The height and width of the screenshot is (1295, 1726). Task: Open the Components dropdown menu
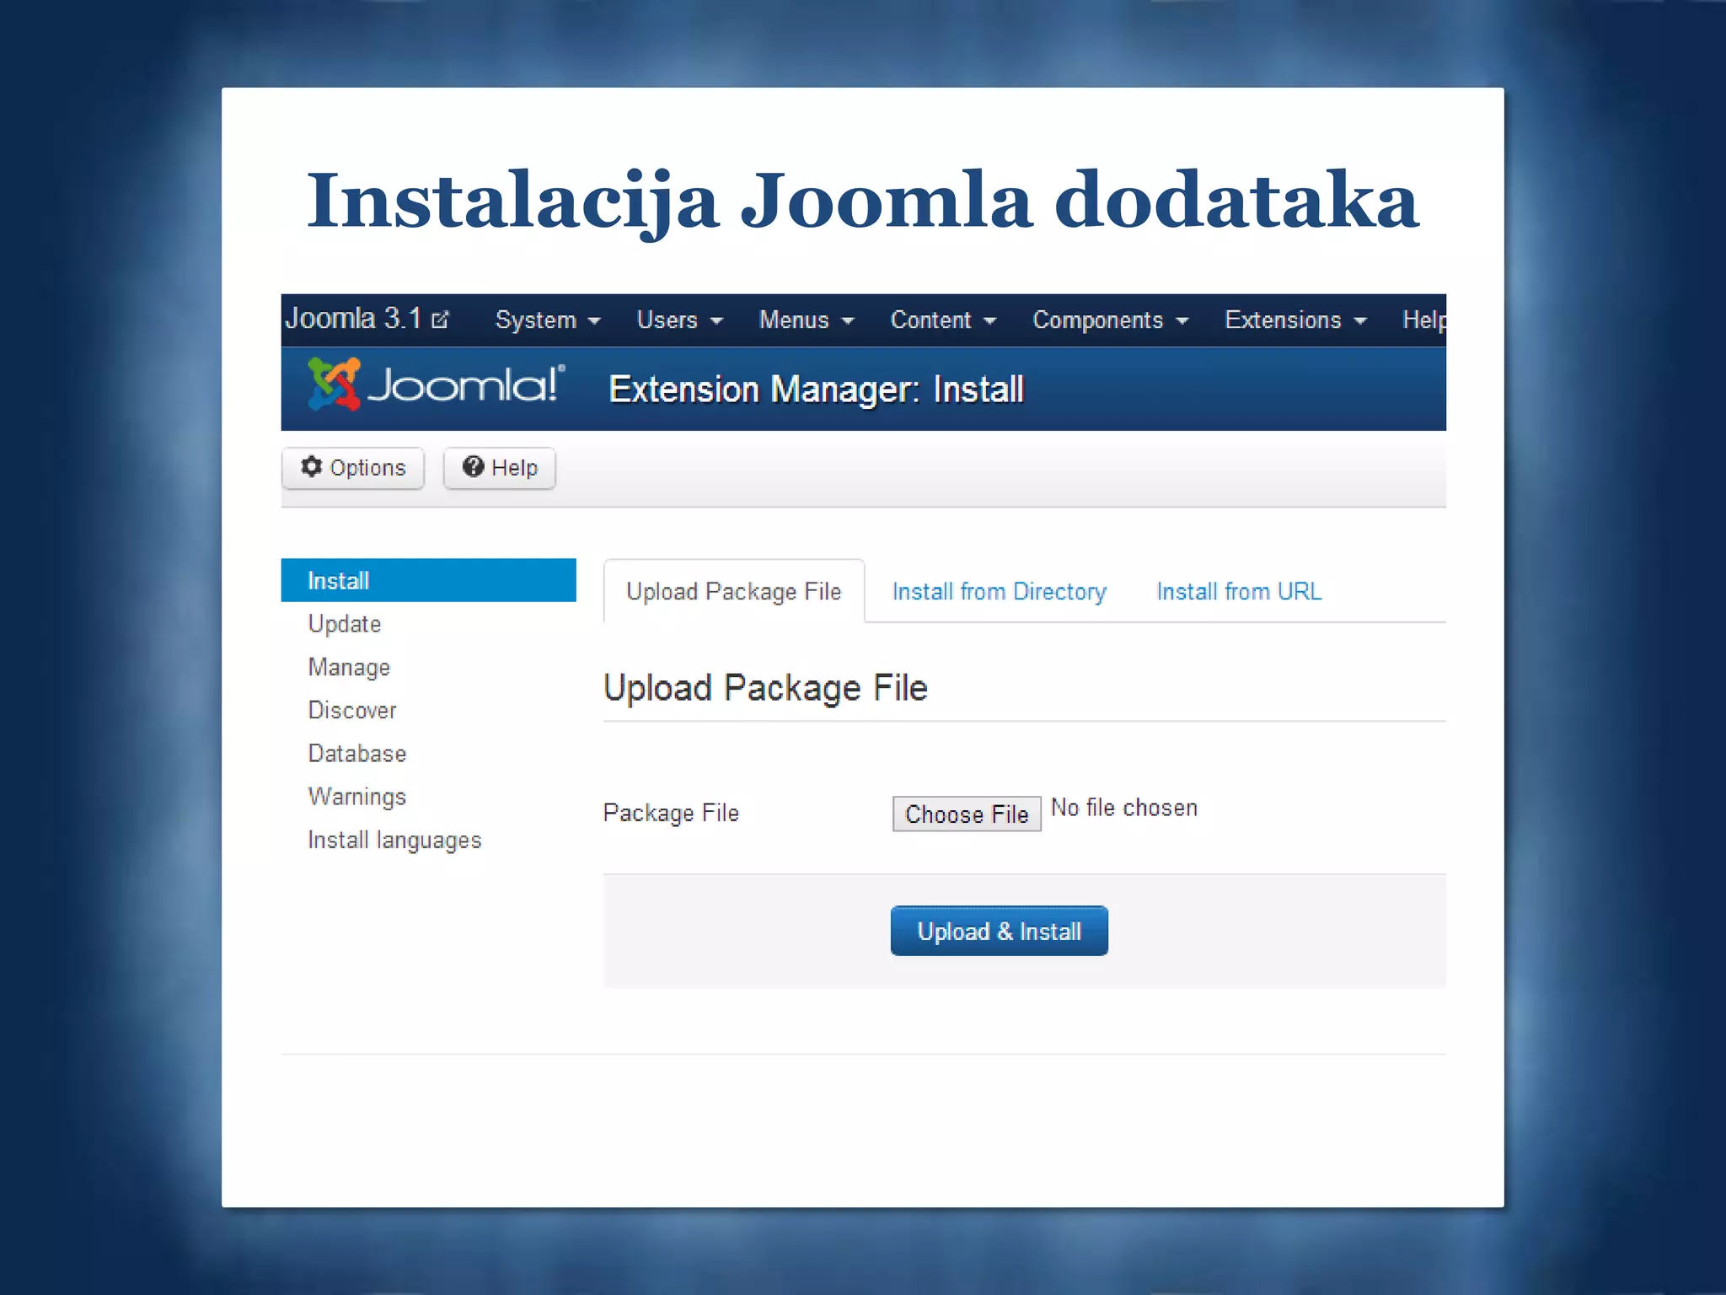1111,320
